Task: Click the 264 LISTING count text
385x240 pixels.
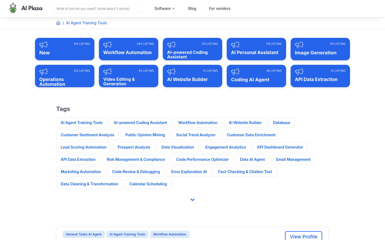Action: click(145, 44)
